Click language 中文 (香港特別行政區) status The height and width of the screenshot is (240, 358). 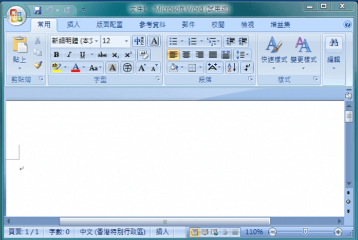tap(112, 232)
